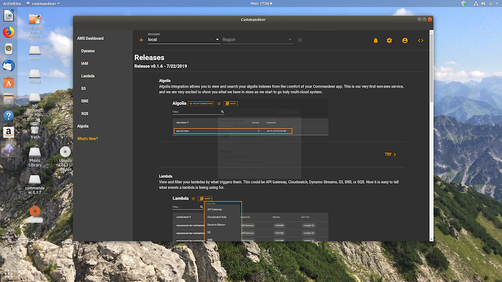Select SNS in the sidebar
This screenshot has height=282, width=502.
[x=85, y=101]
